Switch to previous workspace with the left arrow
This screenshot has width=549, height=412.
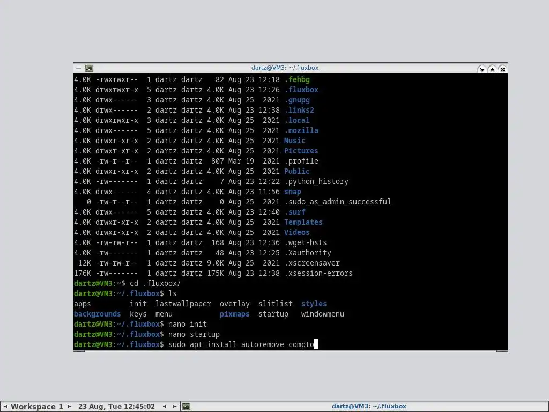point(5,407)
